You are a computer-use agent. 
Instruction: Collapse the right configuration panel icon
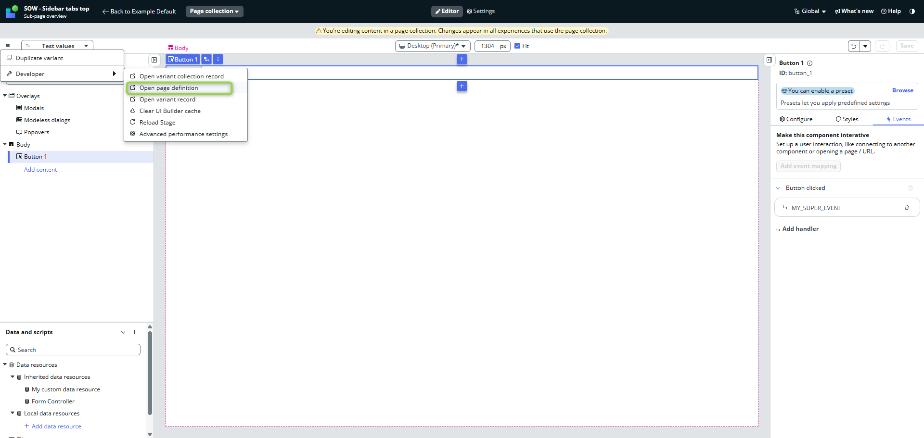(x=769, y=60)
